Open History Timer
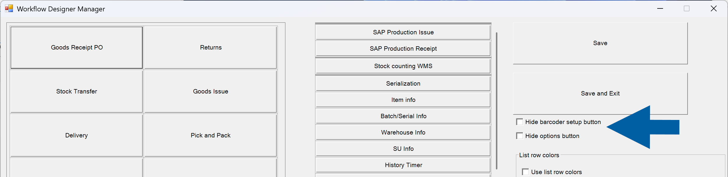The width and height of the screenshot is (728, 177). tap(403, 165)
